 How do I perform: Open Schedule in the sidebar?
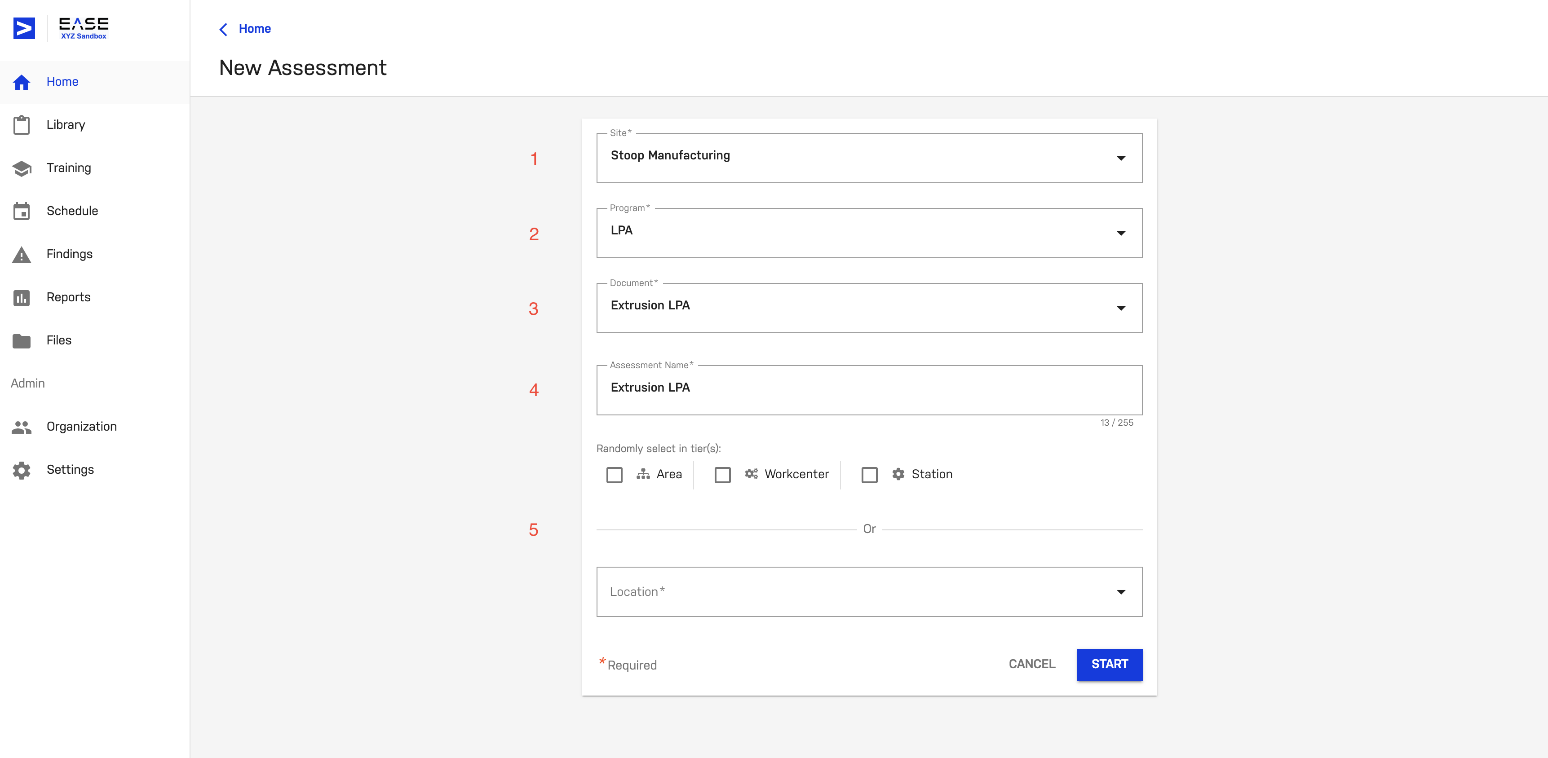click(x=95, y=211)
